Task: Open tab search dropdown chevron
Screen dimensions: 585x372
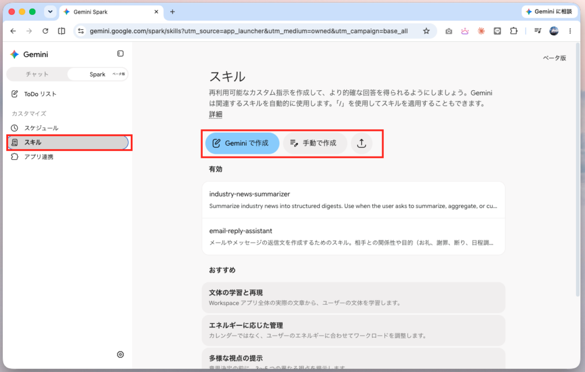Action: 50,11
